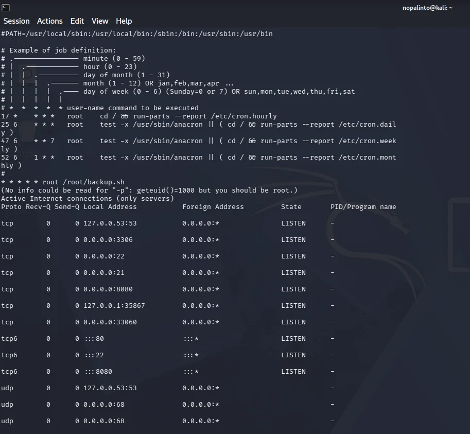Click the 'PID/Program name' column header
The height and width of the screenshot is (434, 470).
click(x=363, y=207)
